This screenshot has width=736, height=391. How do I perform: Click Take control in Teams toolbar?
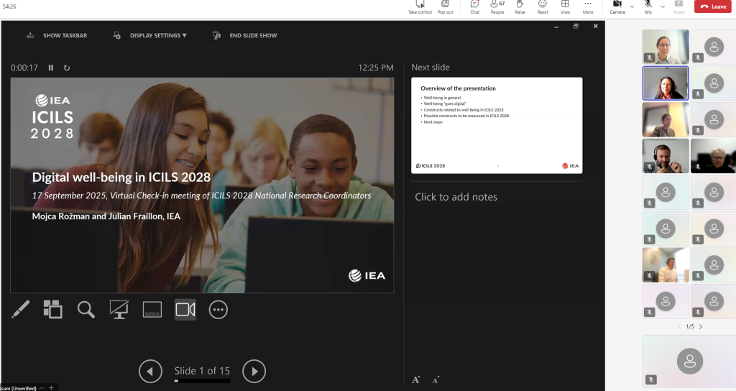point(420,7)
